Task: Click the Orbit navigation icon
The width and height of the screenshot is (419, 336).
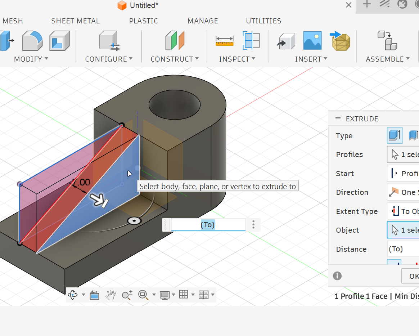Action: point(73,295)
